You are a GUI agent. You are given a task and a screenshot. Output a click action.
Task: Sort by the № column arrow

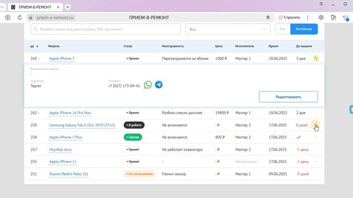(38, 46)
